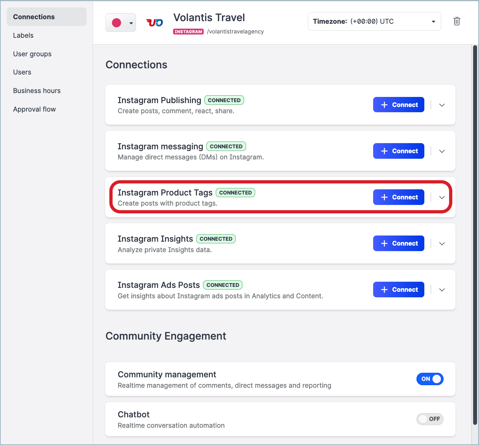Expand the Instagram Ads Posts chevron
This screenshot has width=479, height=445.
click(442, 290)
